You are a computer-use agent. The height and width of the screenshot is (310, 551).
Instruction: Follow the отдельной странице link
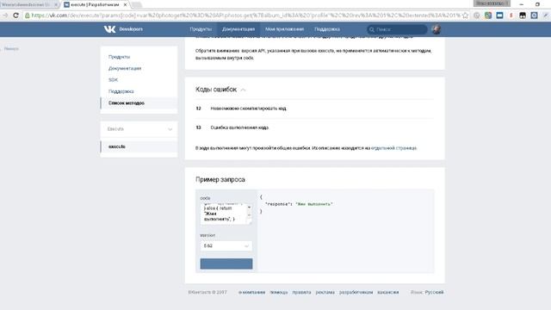pyautogui.click(x=393, y=148)
